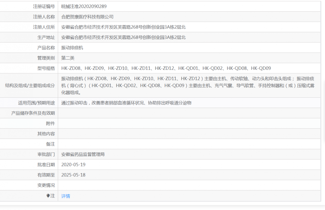The height and width of the screenshot is (210, 325).
Task: Select expiry date 2025-05-18
Action: (x=73, y=175)
